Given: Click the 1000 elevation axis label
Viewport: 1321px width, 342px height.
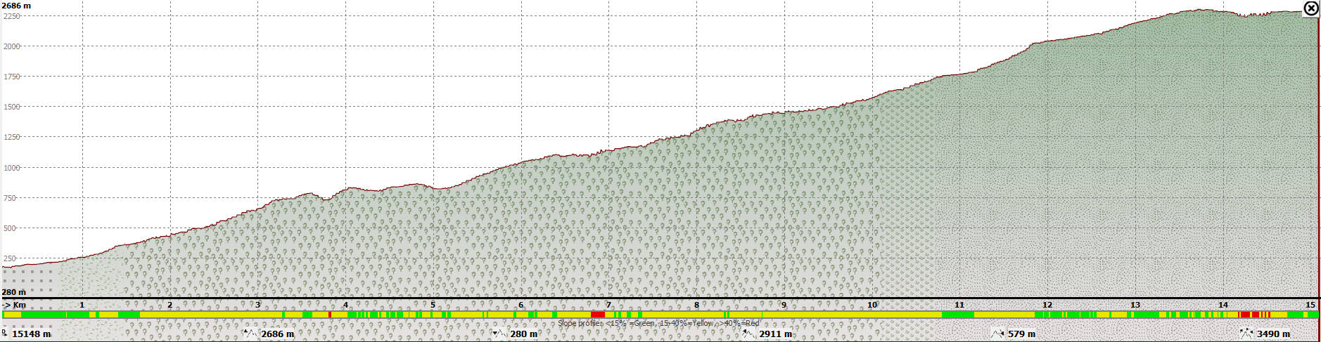Looking at the screenshot, I should click(x=12, y=168).
